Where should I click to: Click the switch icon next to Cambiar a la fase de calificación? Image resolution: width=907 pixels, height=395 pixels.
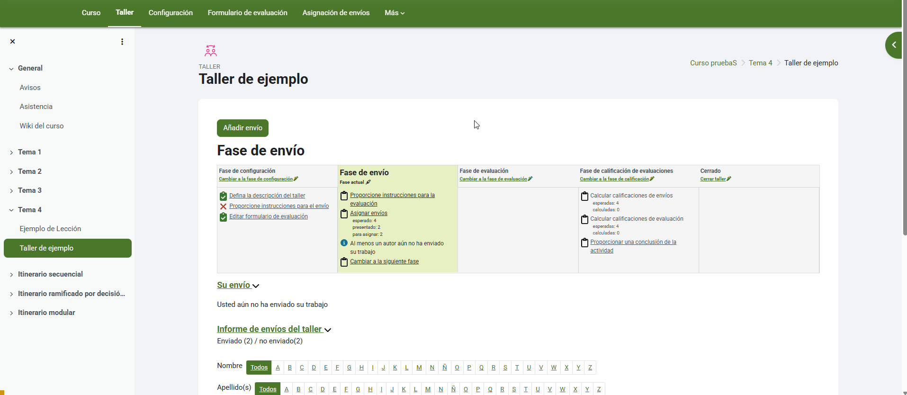(652, 179)
